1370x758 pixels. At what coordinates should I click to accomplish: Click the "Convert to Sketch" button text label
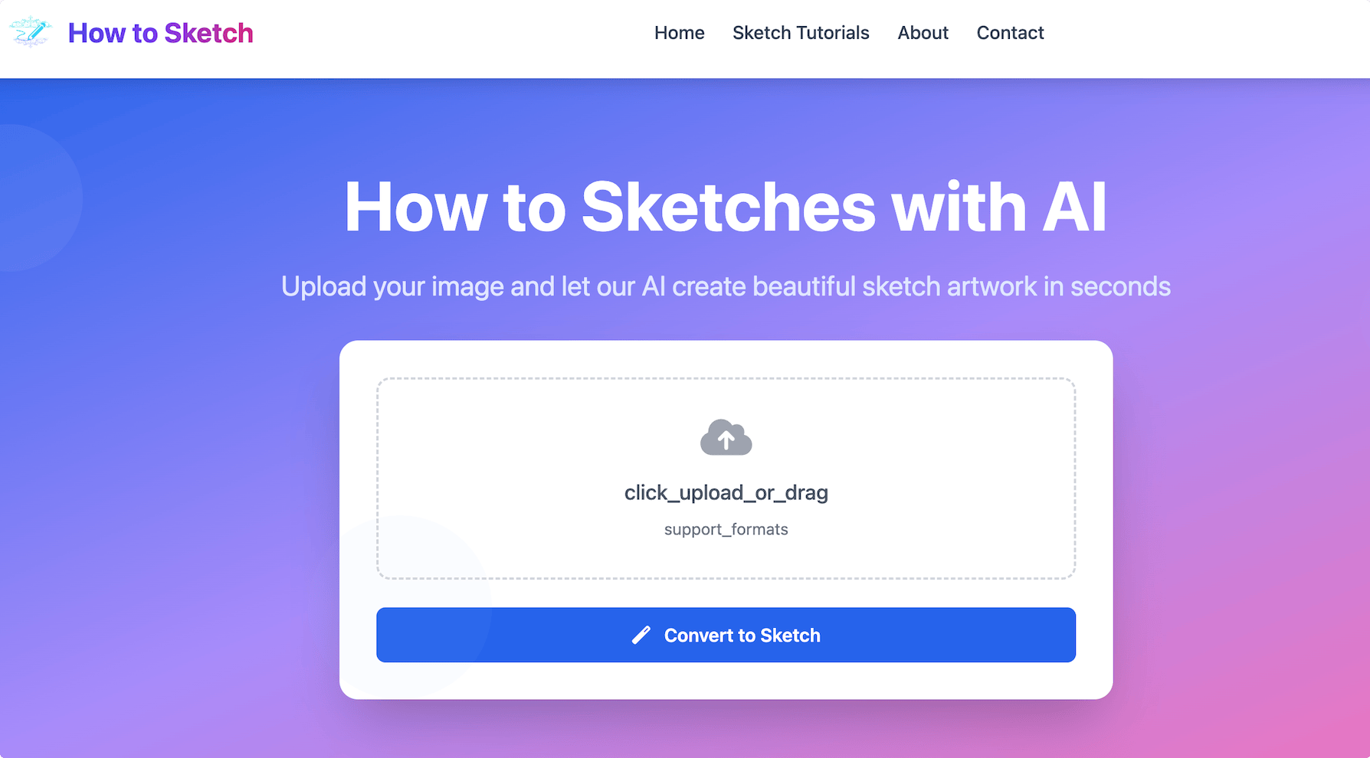(x=742, y=635)
